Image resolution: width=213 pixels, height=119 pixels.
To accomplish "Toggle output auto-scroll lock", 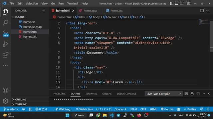I will coord(192,94).
